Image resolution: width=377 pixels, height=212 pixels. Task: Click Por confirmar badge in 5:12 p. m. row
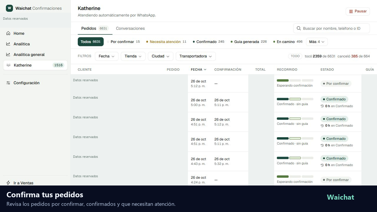click(336, 84)
